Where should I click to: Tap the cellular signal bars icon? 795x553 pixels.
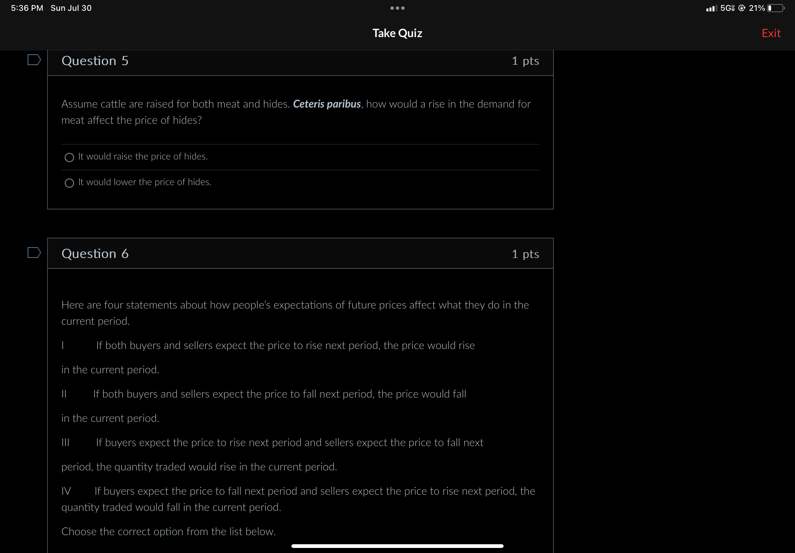coord(711,8)
